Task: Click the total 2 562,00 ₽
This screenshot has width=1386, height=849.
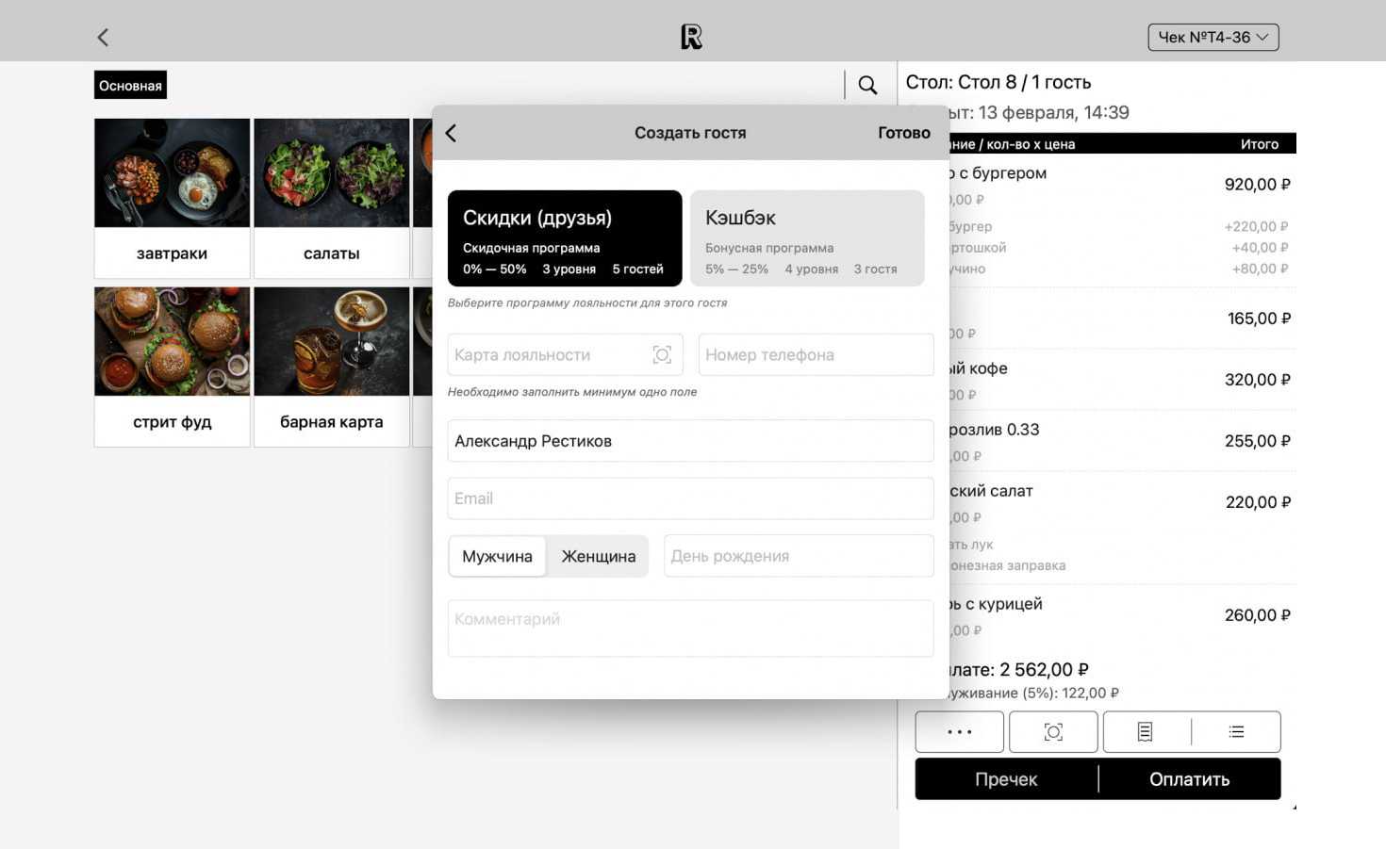Action: (1044, 670)
